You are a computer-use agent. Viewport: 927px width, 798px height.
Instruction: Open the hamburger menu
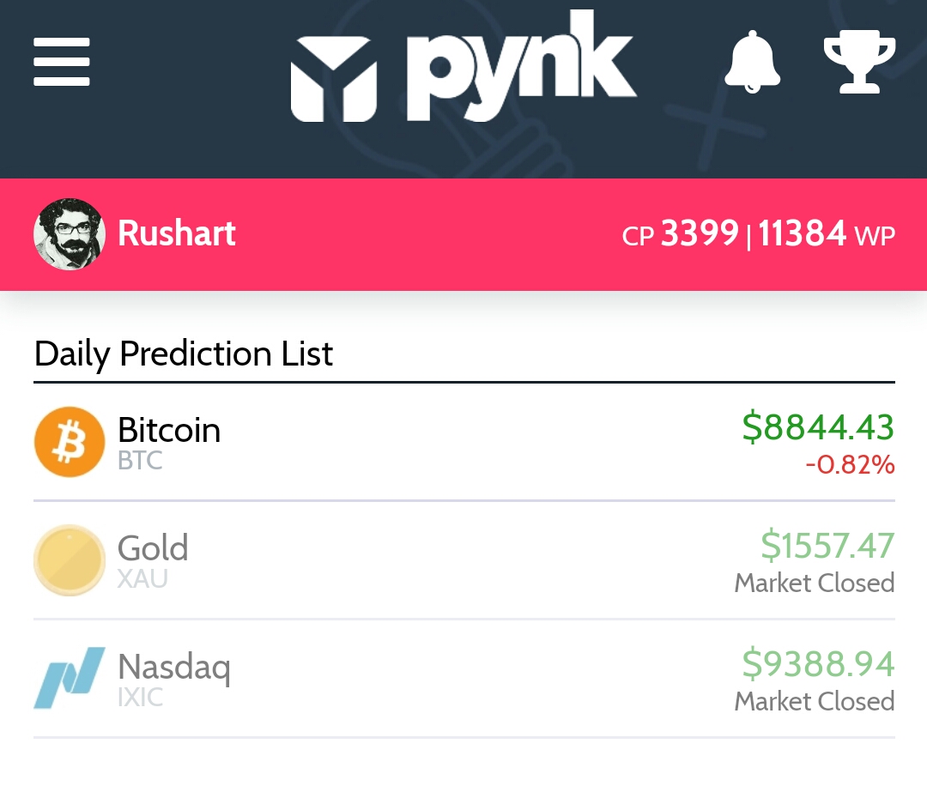pos(62,62)
